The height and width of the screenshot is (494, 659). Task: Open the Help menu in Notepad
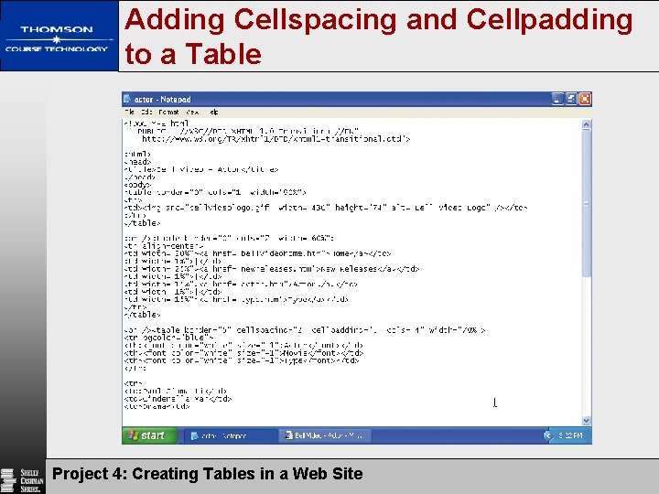[214, 113]
